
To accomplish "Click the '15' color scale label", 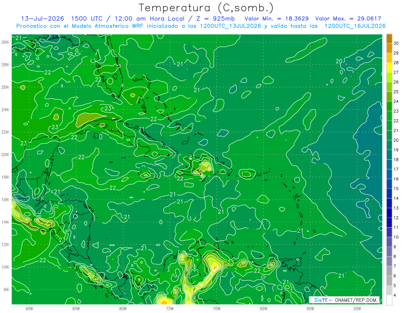I will (396, 189).
